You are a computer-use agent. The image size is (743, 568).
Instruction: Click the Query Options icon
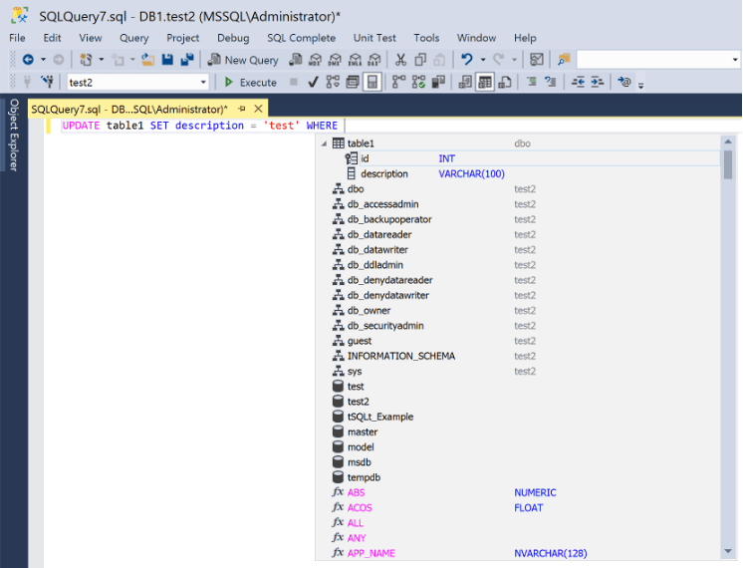coord(353,82)
